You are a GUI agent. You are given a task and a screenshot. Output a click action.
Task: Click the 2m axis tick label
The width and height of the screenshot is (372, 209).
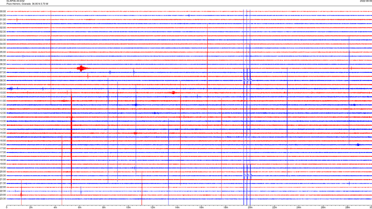pos(31,207)
